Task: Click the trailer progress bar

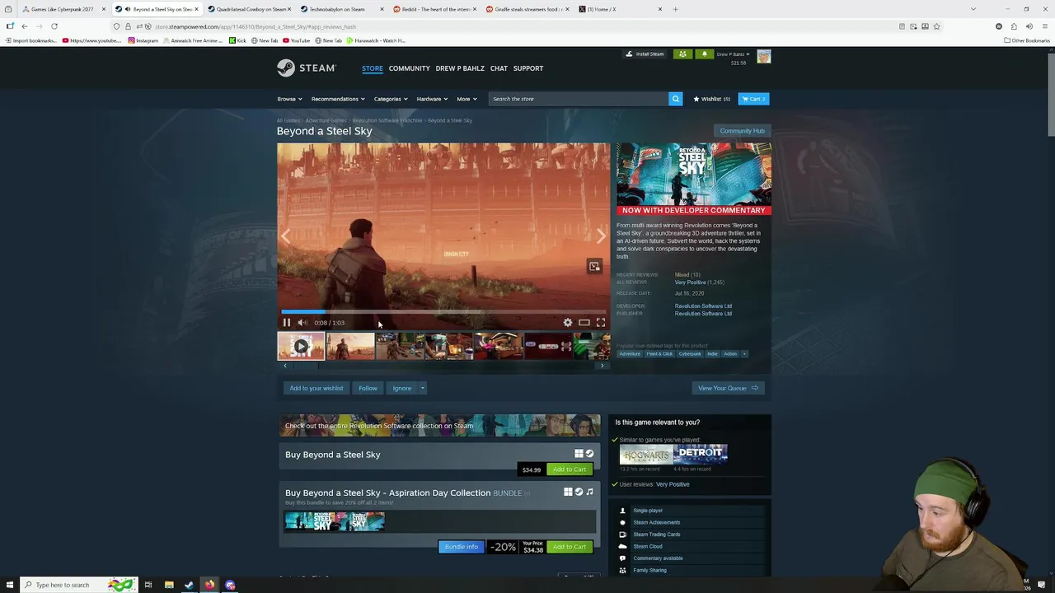Action: 443,312
